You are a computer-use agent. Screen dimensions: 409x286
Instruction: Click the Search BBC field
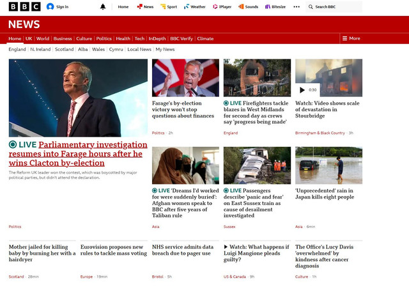(x=334, y=7)
